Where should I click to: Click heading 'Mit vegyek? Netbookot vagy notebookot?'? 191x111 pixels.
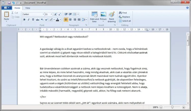pyautogui.click(x=64, y=37)
